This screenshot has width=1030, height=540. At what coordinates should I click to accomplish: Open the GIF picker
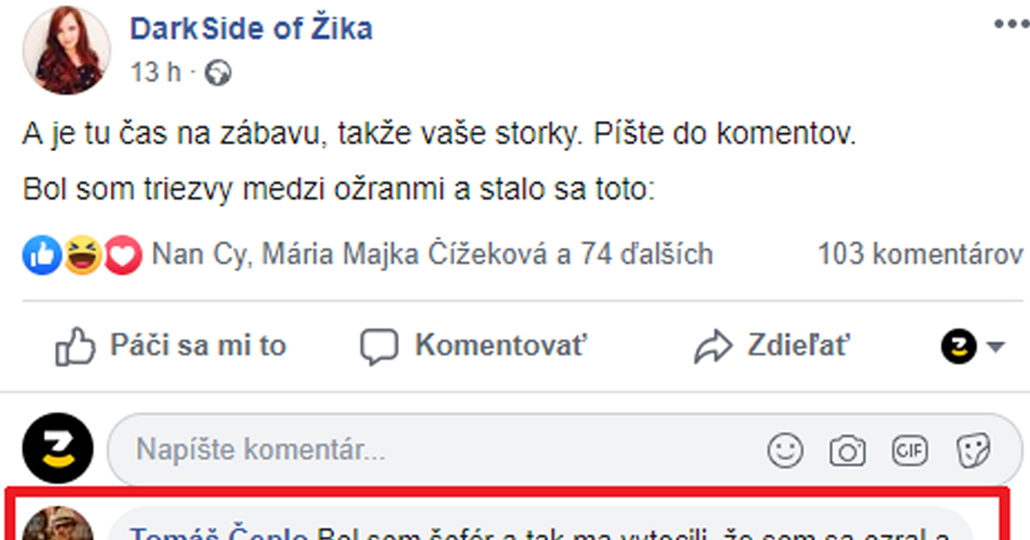click(x=912, y=449)
